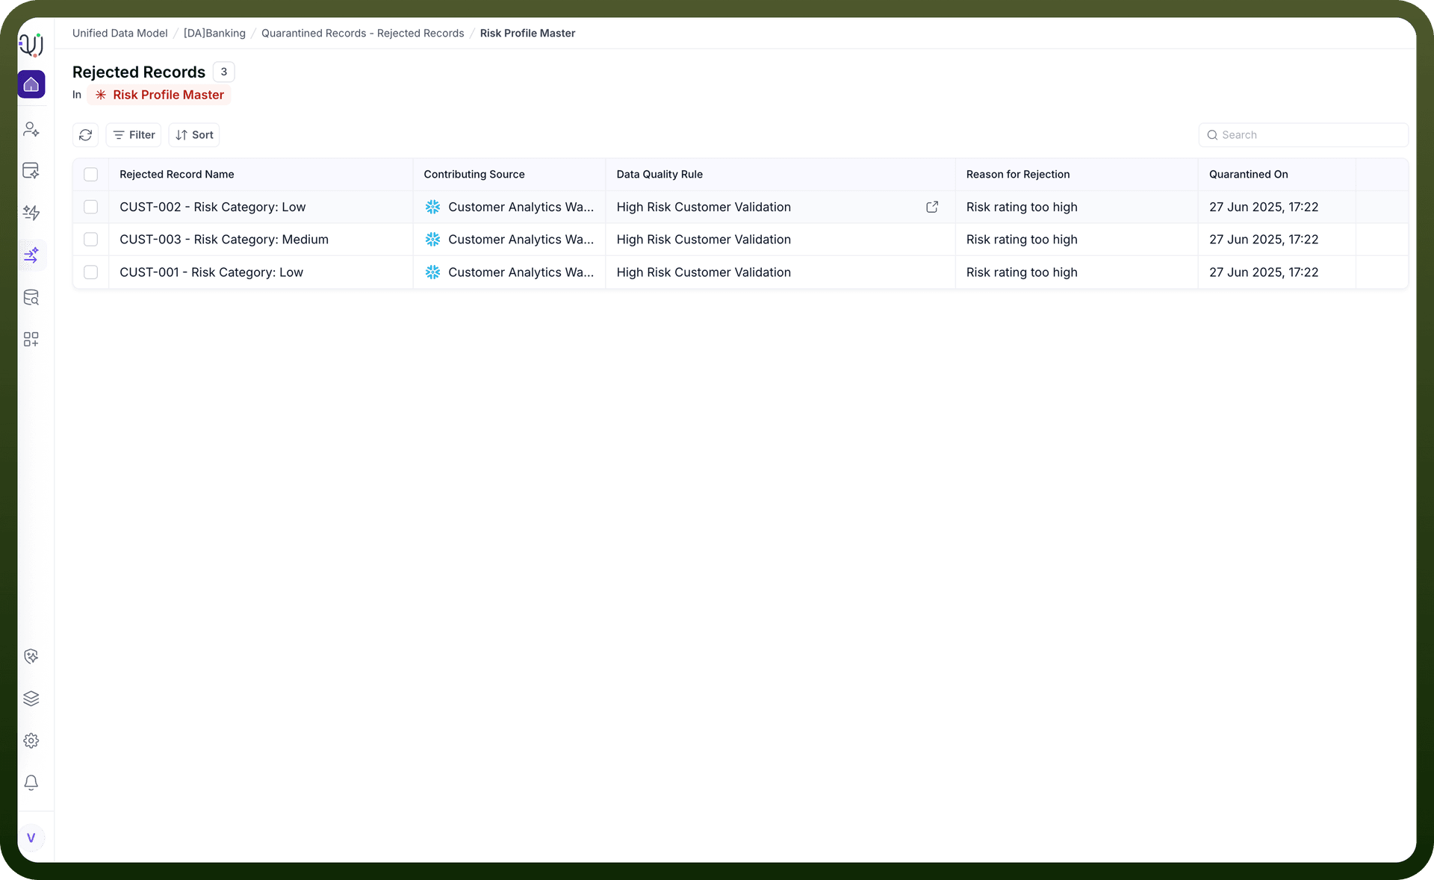Open the user-with-sparkle sidebar icon
This screenshot has width=1434, height=880.
[x=31, y=130]
